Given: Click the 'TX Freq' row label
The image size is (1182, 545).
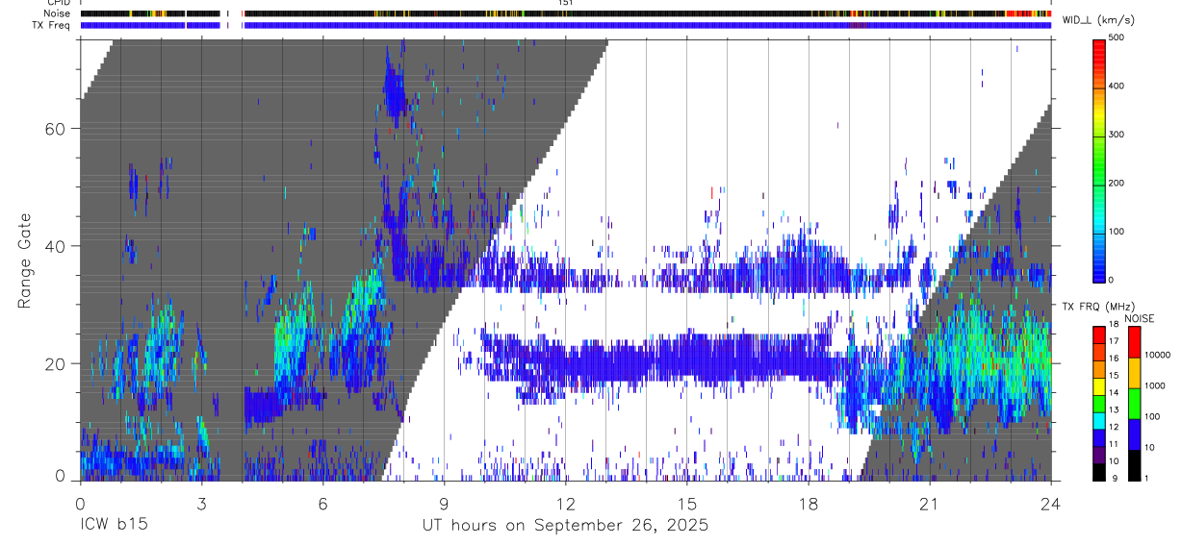Looking at the screenshot, I should [52, 25].
